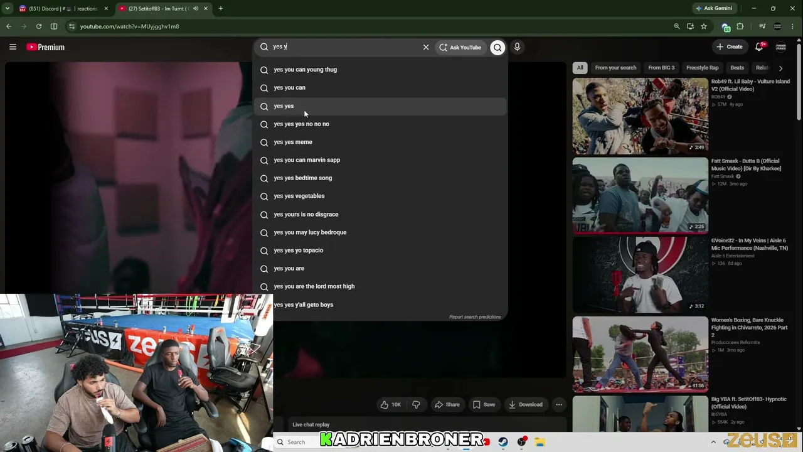View site information icon in address bar
The height and width of the screenshot is (452, 803).
(72, 26)
